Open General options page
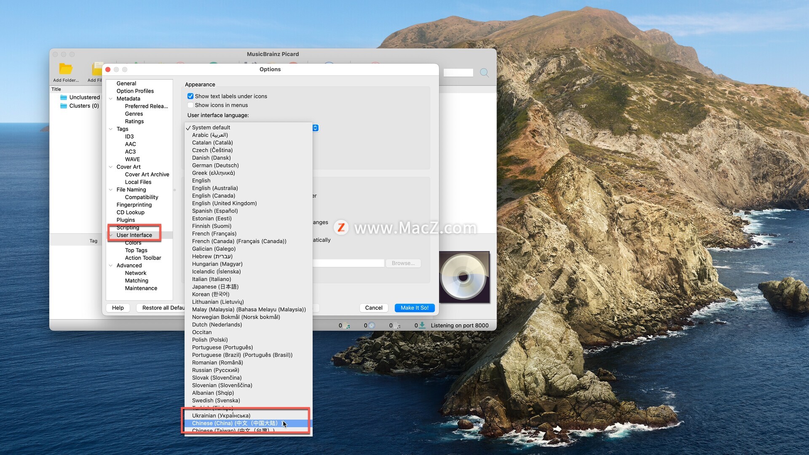 click(126, 83)
